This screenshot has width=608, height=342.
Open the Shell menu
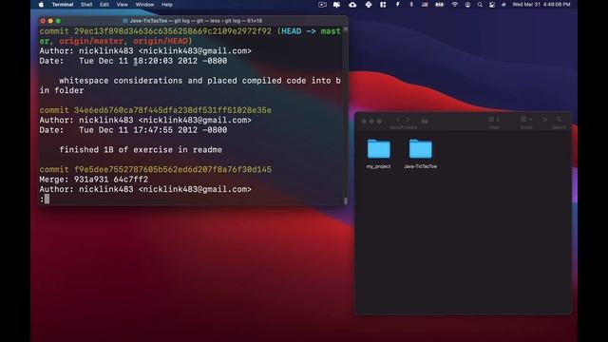point(86,5)
